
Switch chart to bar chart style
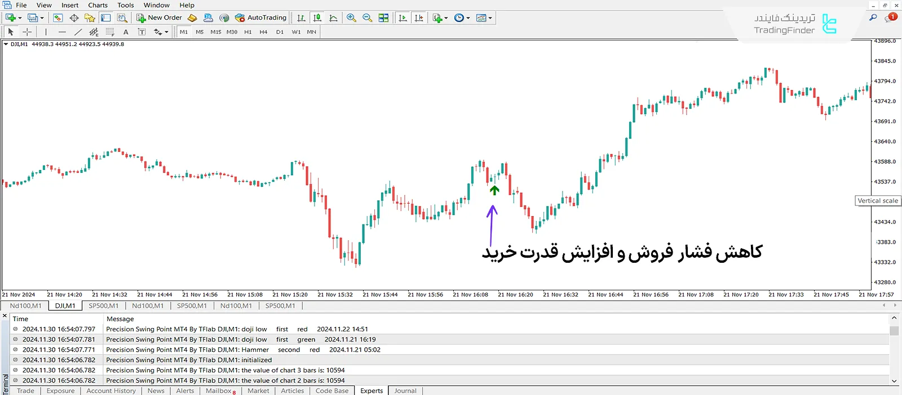[x=301, y=18]
